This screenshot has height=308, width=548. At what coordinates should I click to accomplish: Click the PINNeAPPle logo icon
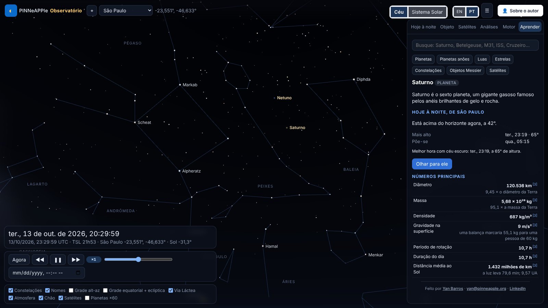(x=11, y=11)
